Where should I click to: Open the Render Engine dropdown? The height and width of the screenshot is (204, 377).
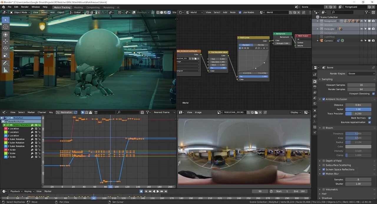click(x=361, y=73)
